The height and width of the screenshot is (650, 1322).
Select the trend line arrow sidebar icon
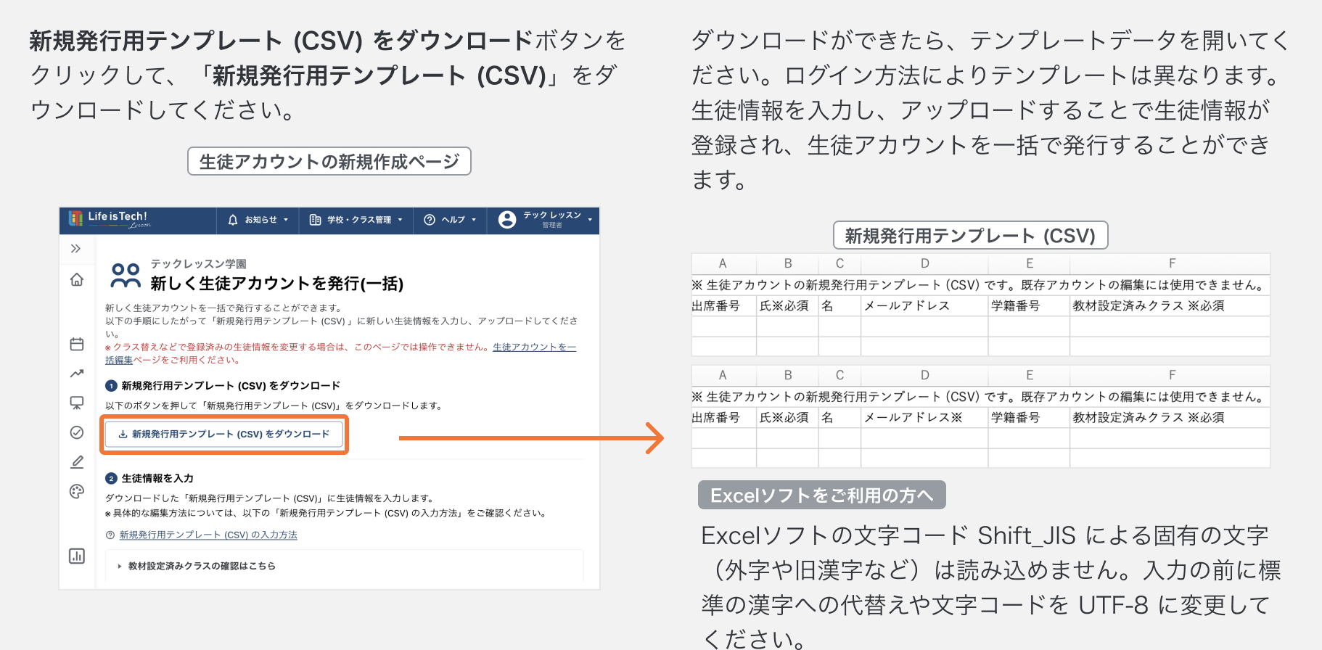[77, 374]
